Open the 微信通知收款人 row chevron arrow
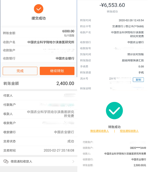149x172 pixels. click(73, 161)
